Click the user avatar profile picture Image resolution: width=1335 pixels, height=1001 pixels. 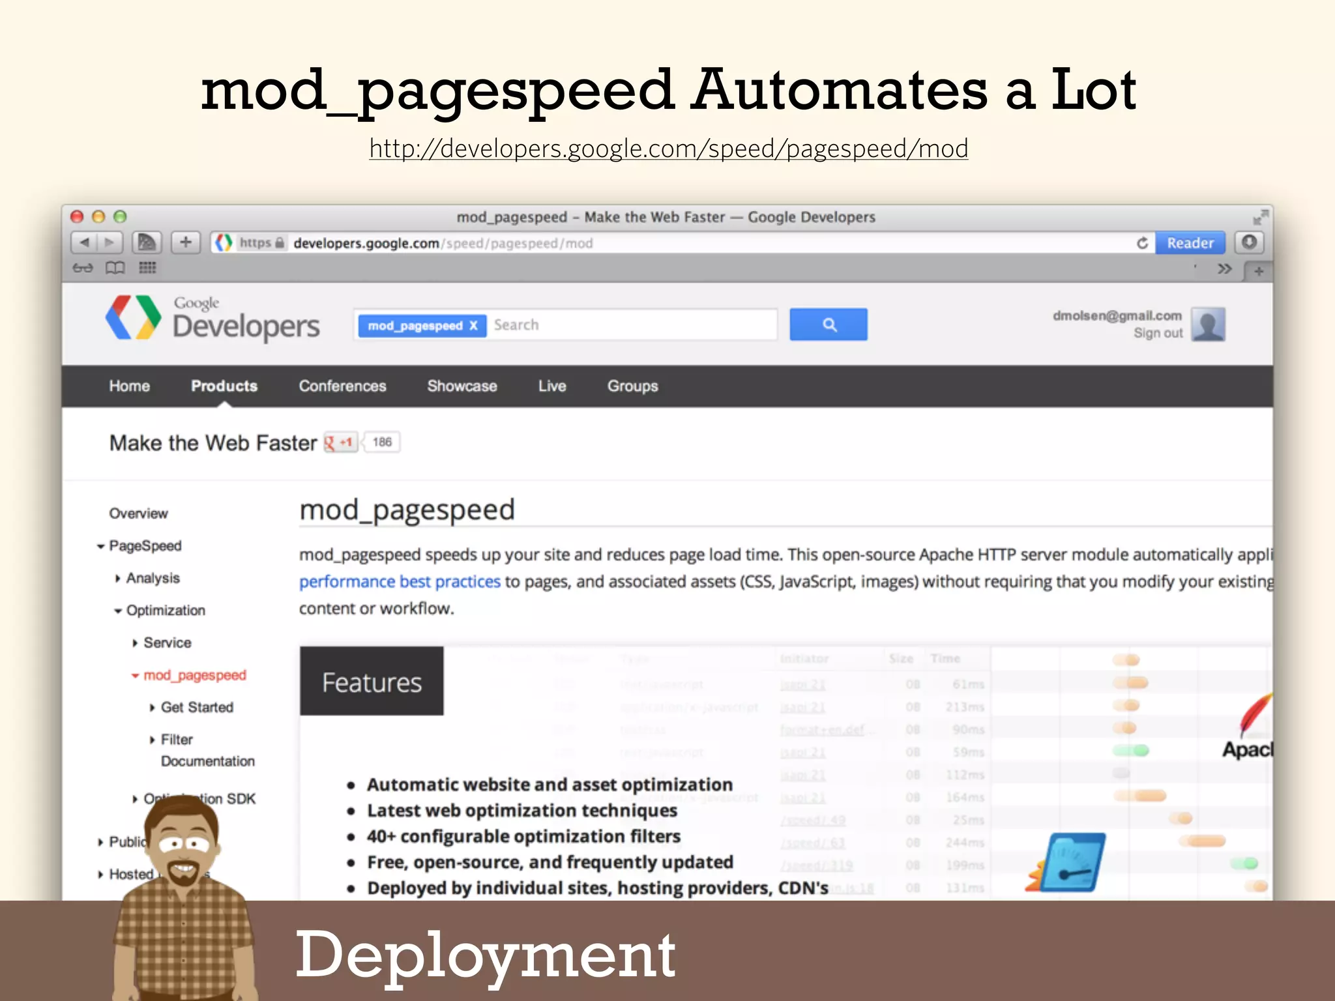tap(1208, 325)
